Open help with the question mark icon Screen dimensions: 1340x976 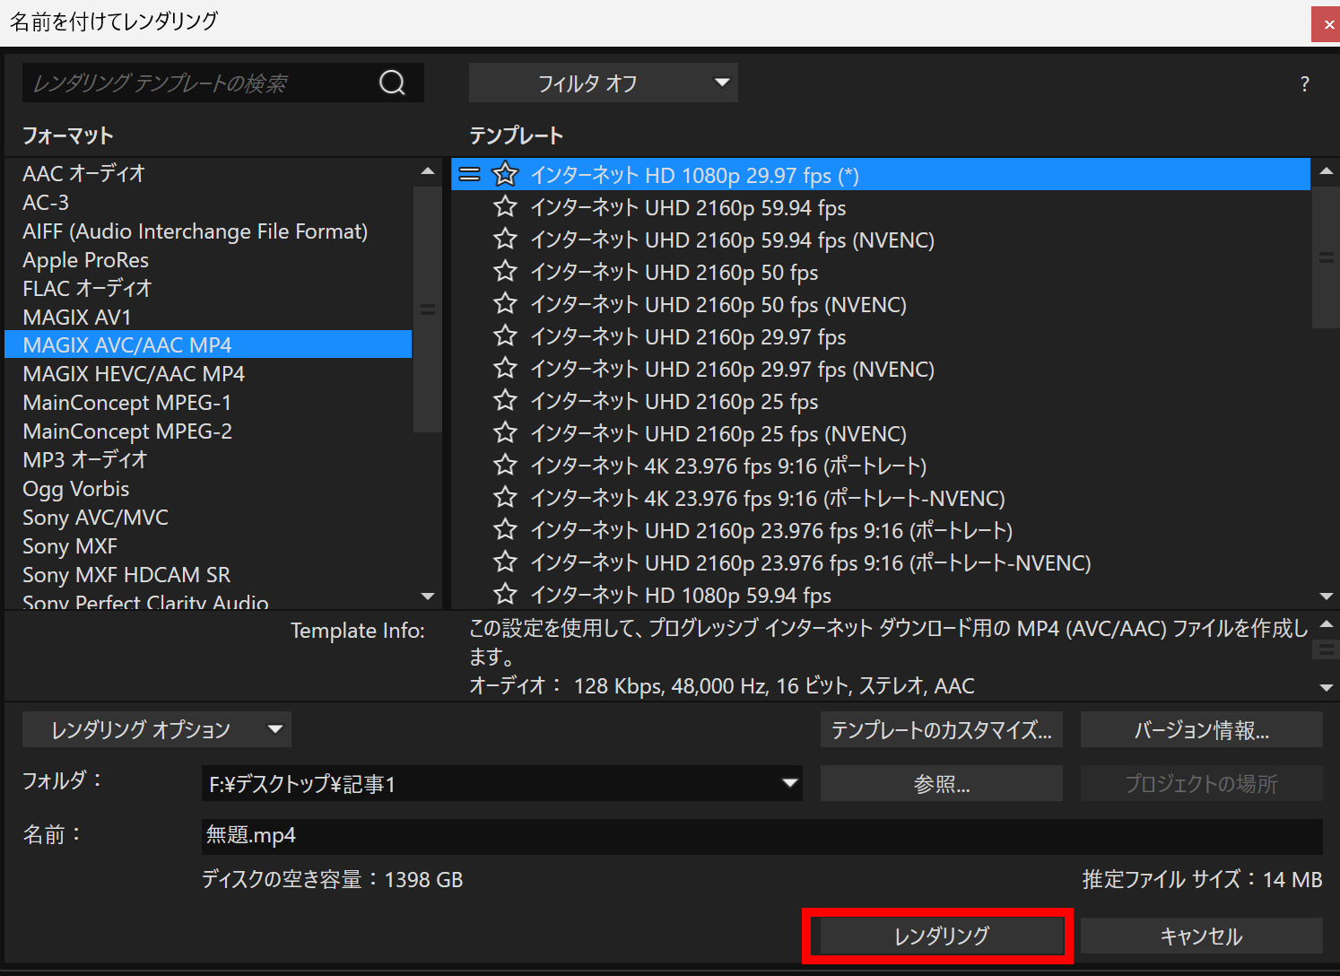pos(1304,84)
